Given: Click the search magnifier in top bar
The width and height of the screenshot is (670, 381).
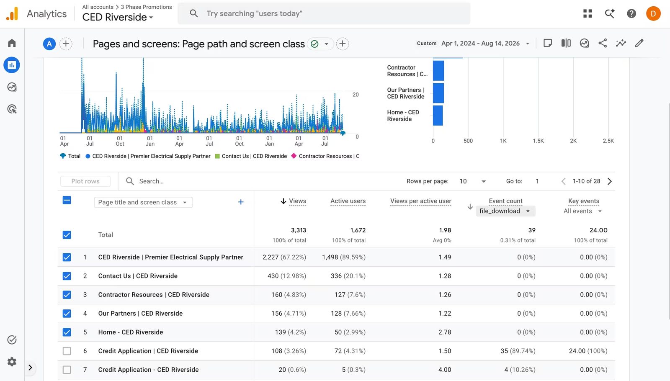Looking at the screenshot, I should [x=193, y=13].
